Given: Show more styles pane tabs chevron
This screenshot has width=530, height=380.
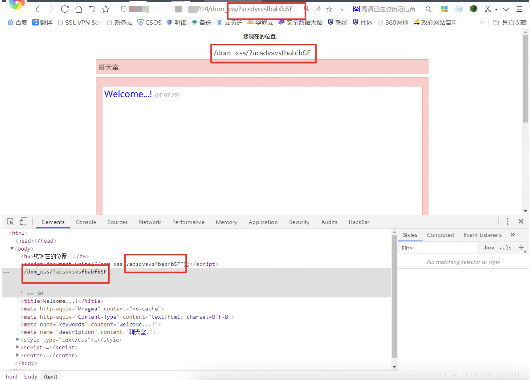Looking at the screenshot, I should tap(513, 235).
